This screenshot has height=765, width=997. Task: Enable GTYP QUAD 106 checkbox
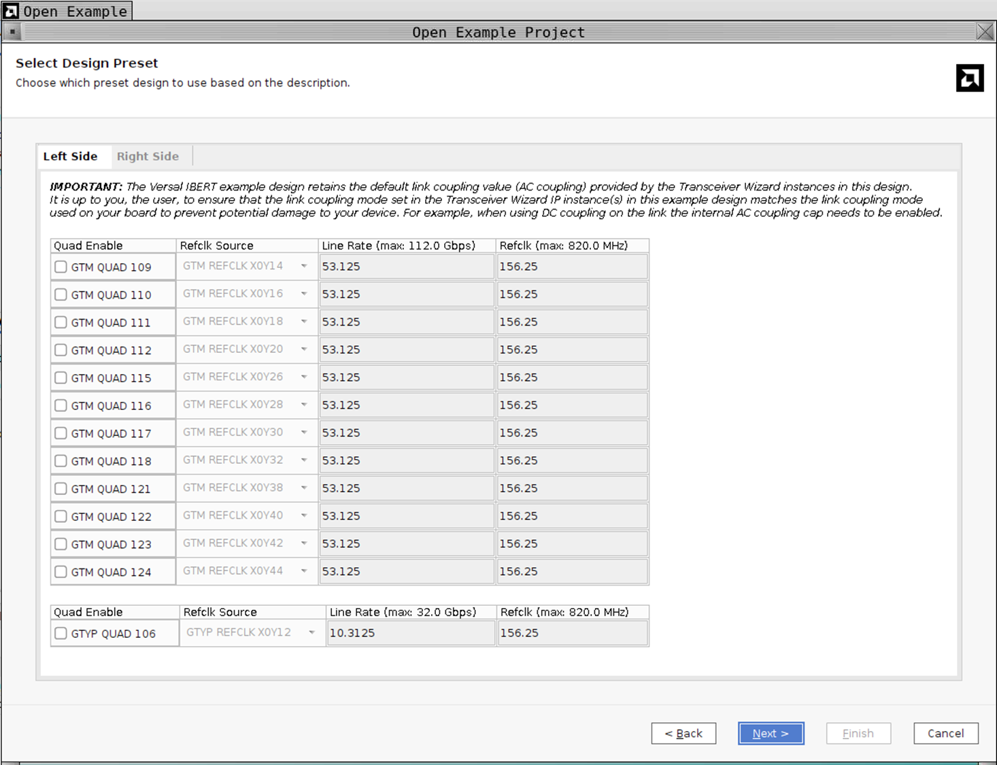[61, 633]
